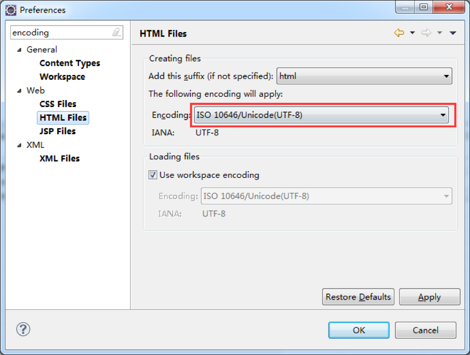Collapse the Web tree node
Screen dimensions: 470x355
click(20, 91)
